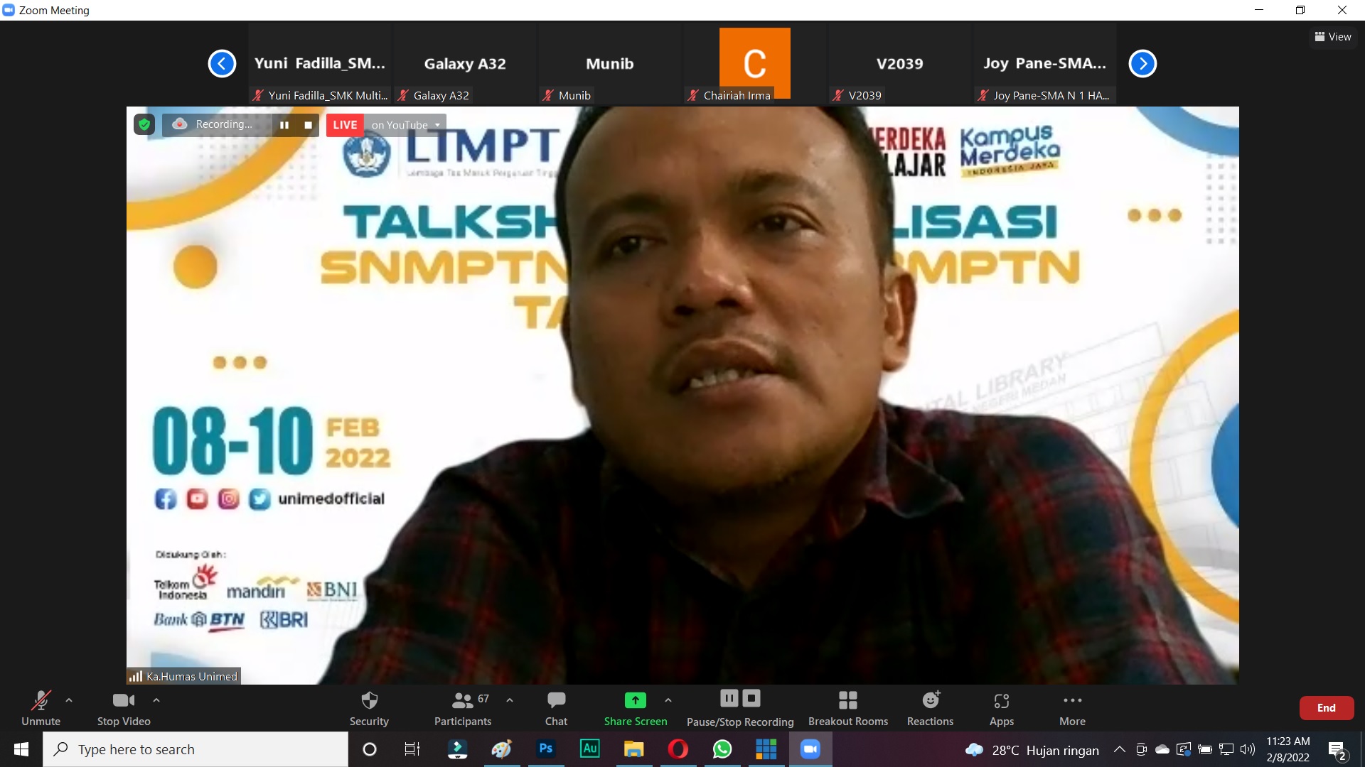Click the Ka.Humas Unimed name label
Screen dimensions: 1365x767
click(x=183, y=676)
